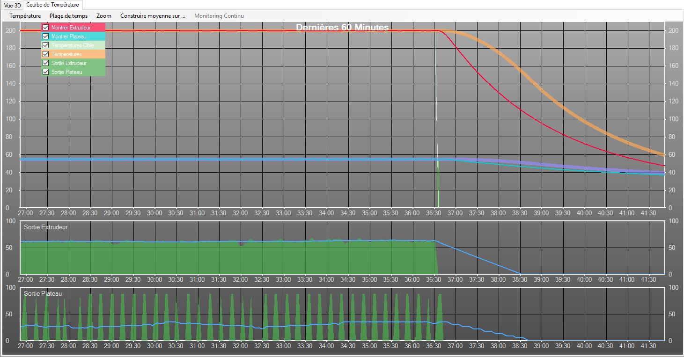Select the Courbe de Température tab
This screenshot has width=684, height=357.
[x=53, y=5]
